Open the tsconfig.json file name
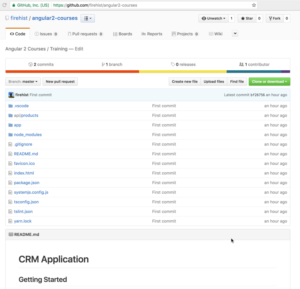This screenshot has width=300, height=289. click(26, 202)
